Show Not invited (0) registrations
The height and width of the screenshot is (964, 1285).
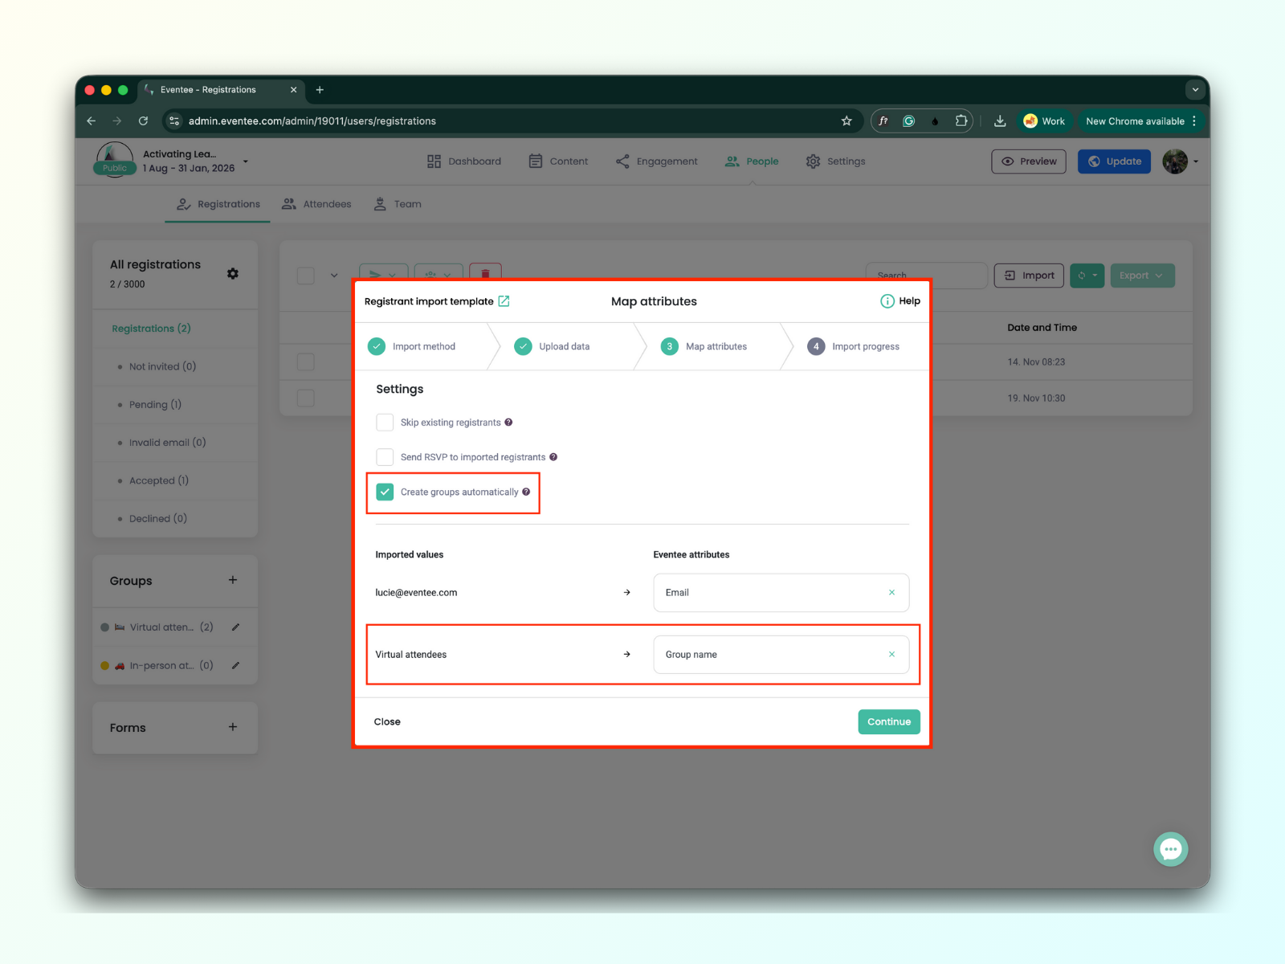162,366
